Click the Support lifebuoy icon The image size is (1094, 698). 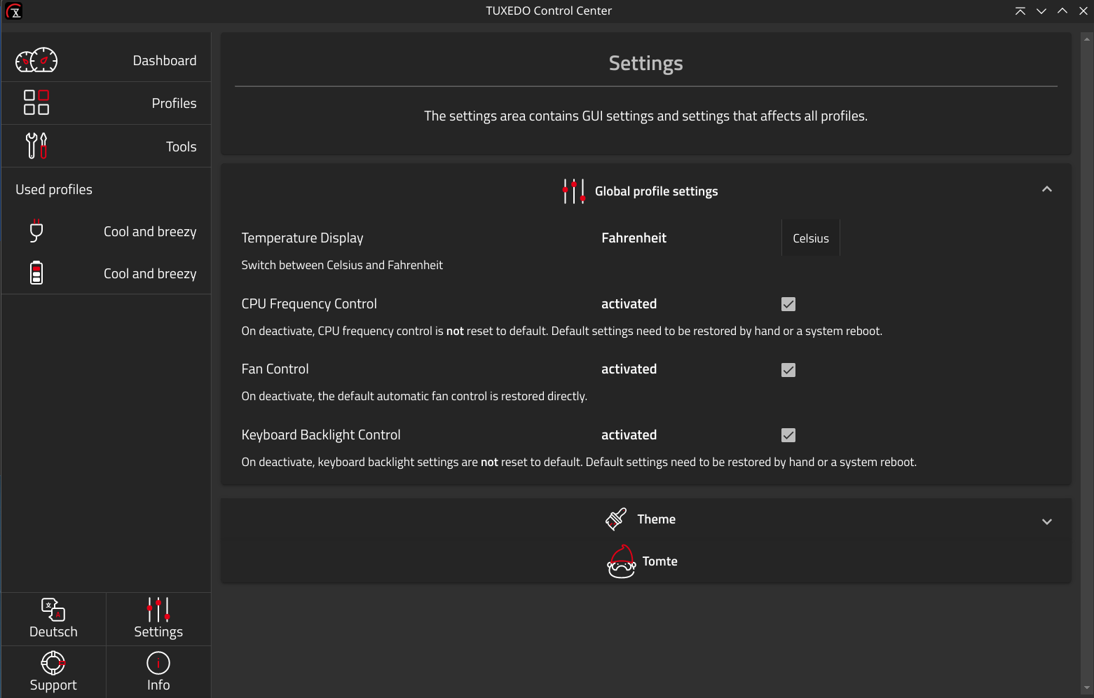pos(53,662)
